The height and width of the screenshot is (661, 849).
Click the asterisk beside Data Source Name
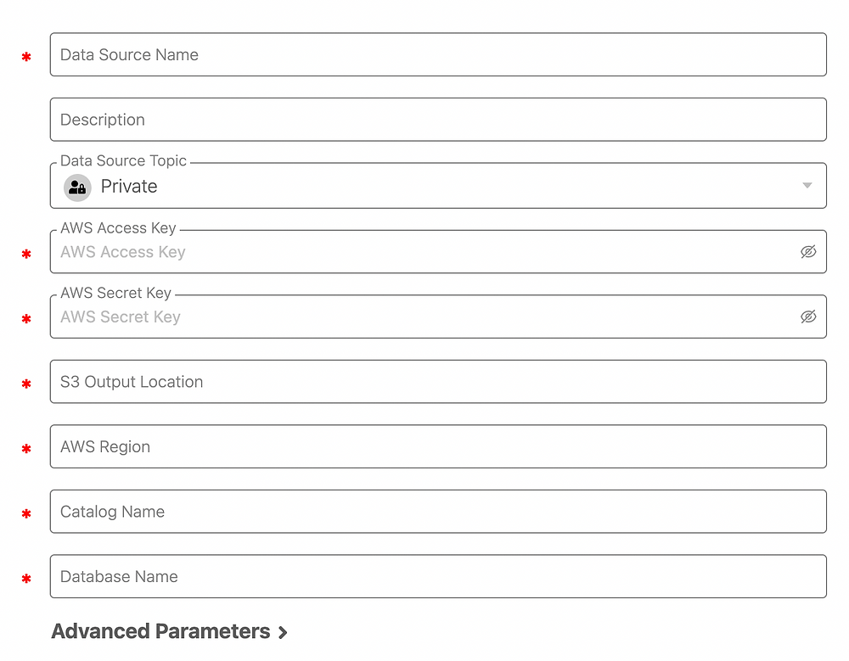tap(26, 57)
